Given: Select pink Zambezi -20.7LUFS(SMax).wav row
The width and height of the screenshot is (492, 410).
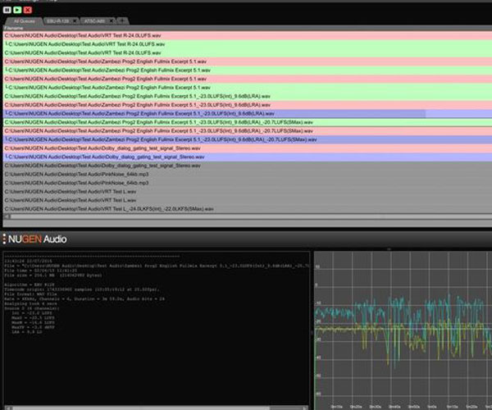Looking at the screenshot, I should (x=248, y=131).
